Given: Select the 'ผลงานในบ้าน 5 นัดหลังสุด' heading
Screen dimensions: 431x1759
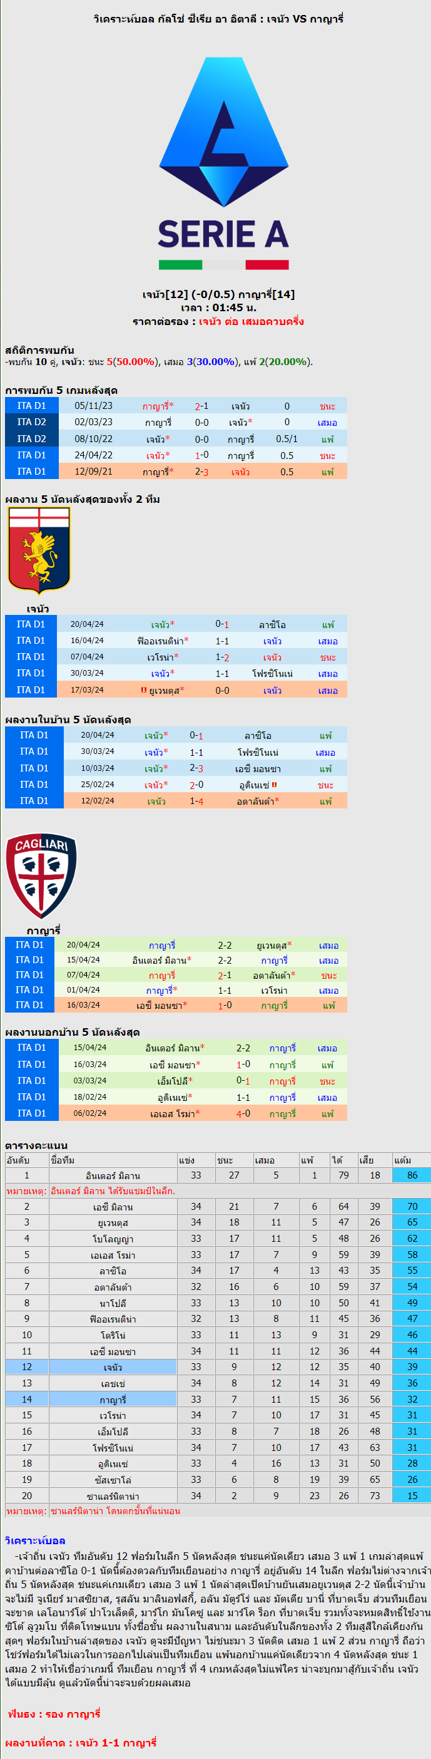Looking at the screenshot, I should [x=68, y=720].
